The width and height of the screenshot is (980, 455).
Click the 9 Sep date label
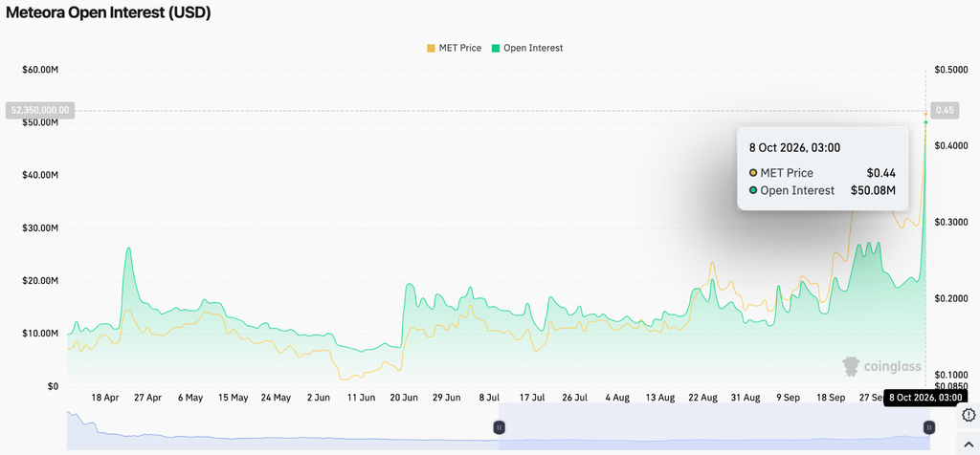[788, 398]
